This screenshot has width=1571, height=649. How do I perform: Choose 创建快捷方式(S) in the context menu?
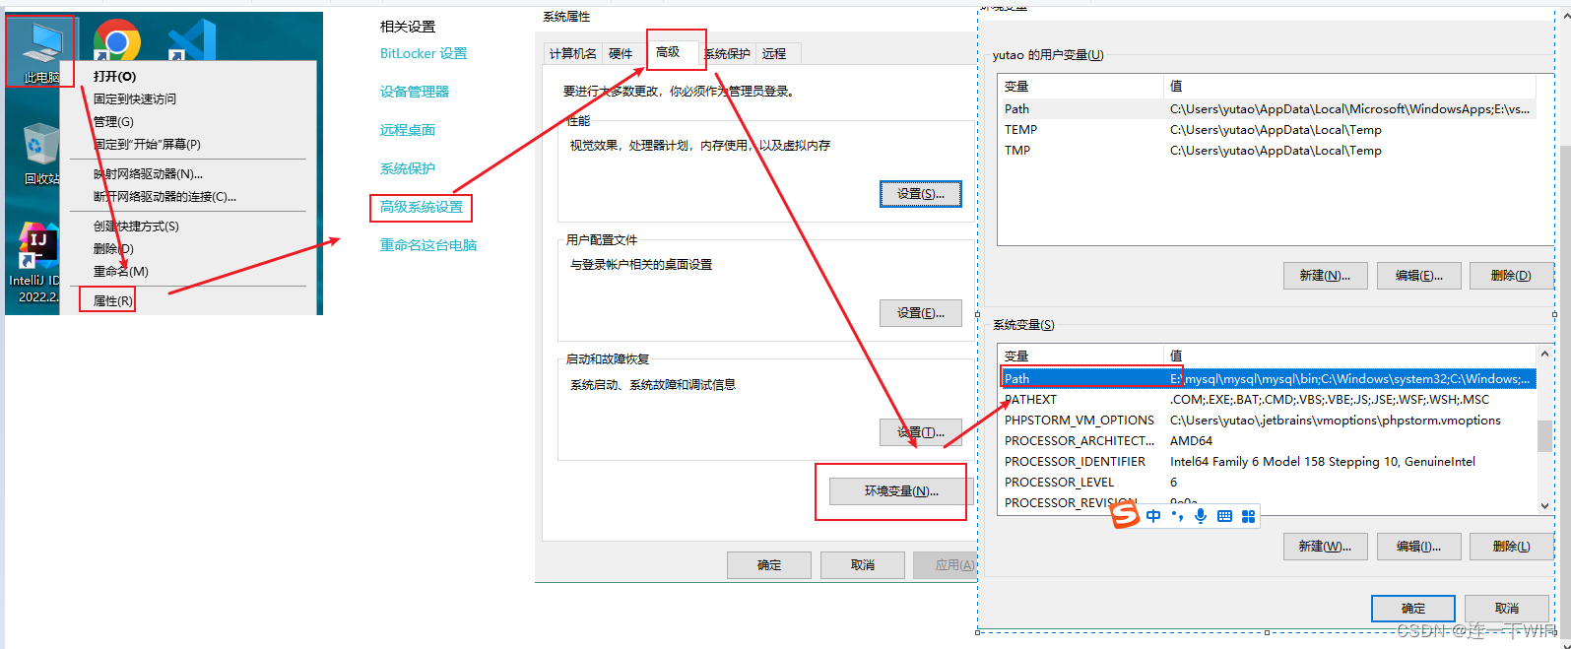136,226
